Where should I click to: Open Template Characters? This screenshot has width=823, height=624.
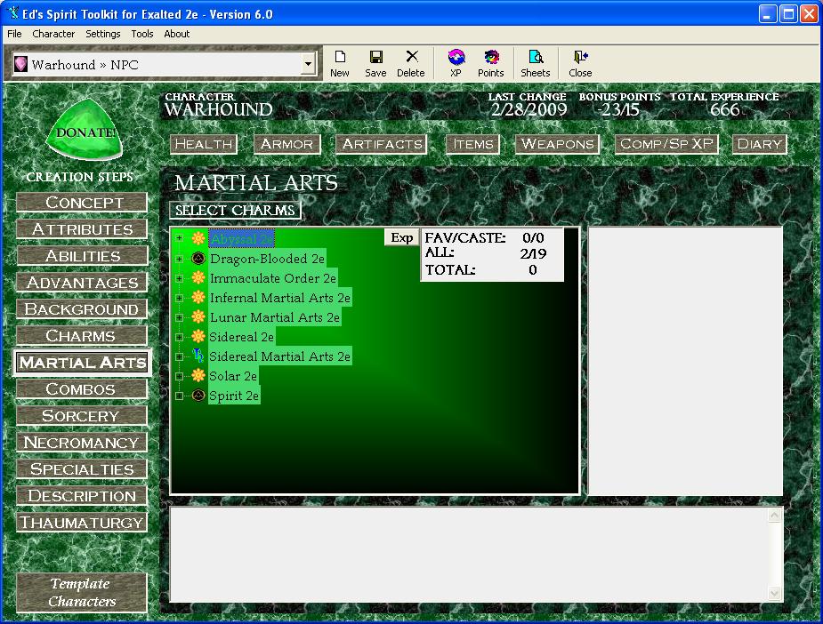(82, 593)
